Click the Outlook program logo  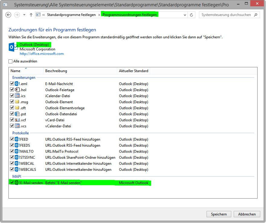[x=13, y=47]
